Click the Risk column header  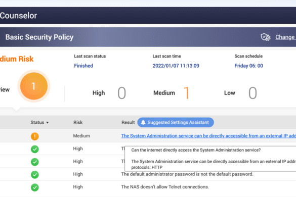[x=78, y=123]
